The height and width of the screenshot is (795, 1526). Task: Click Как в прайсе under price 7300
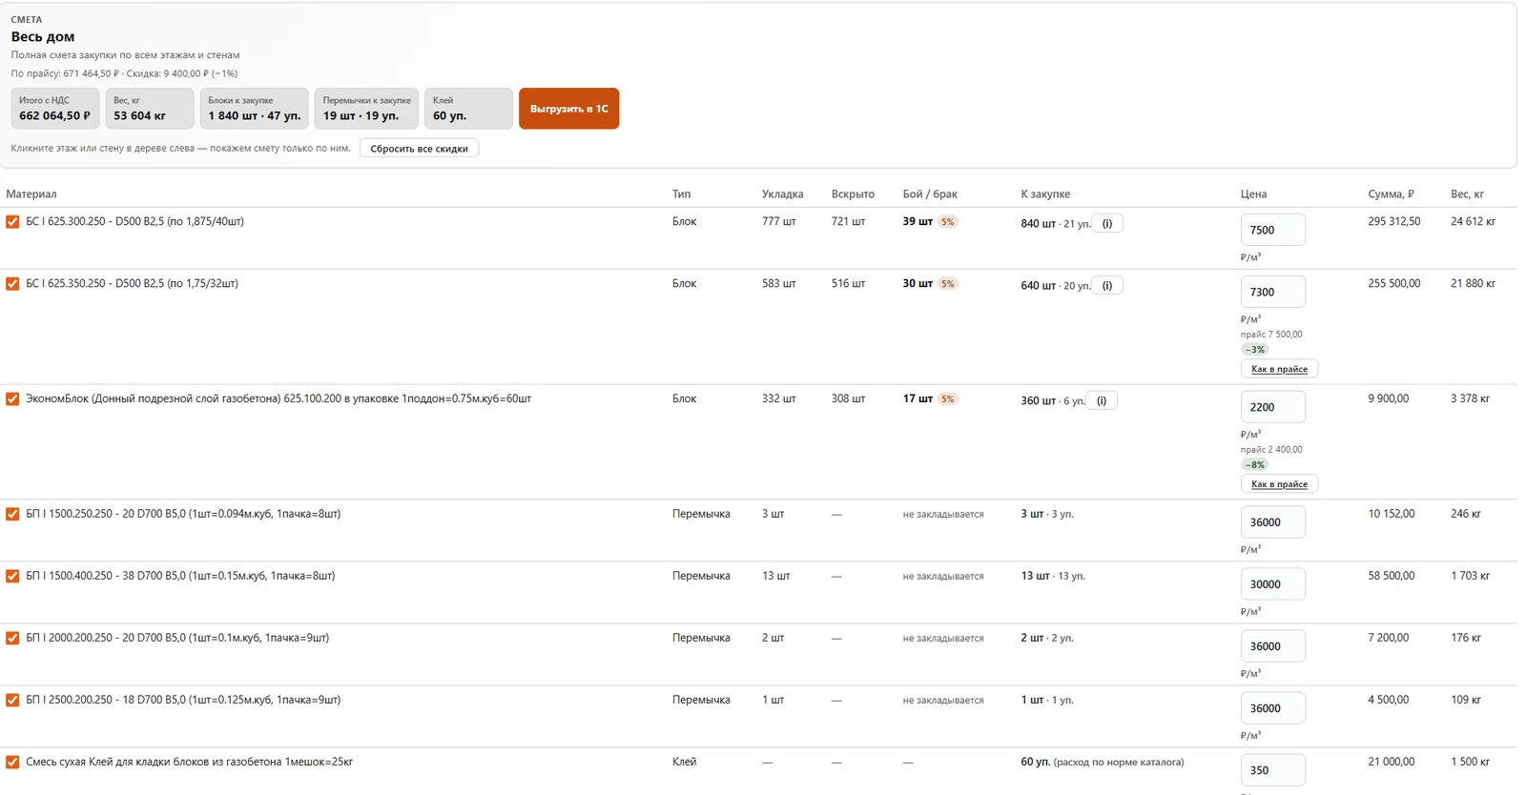[x=1279, y=369]
